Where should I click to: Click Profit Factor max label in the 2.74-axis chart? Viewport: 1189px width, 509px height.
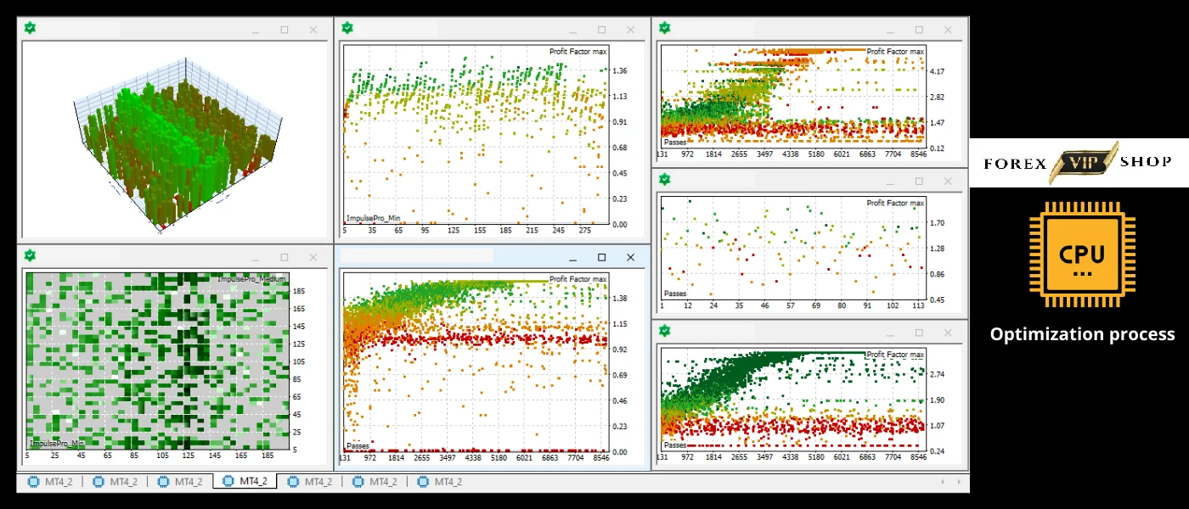[x=895, y=355]
